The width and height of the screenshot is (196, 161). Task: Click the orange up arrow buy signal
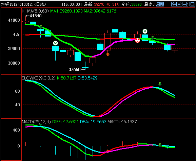pos(107,54)
